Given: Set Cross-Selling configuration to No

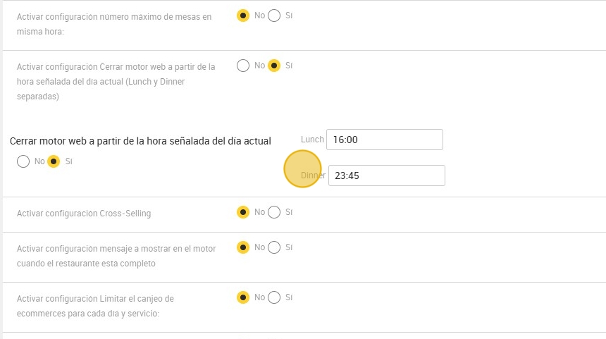Looking at the screenshot, I should point(243,211).
